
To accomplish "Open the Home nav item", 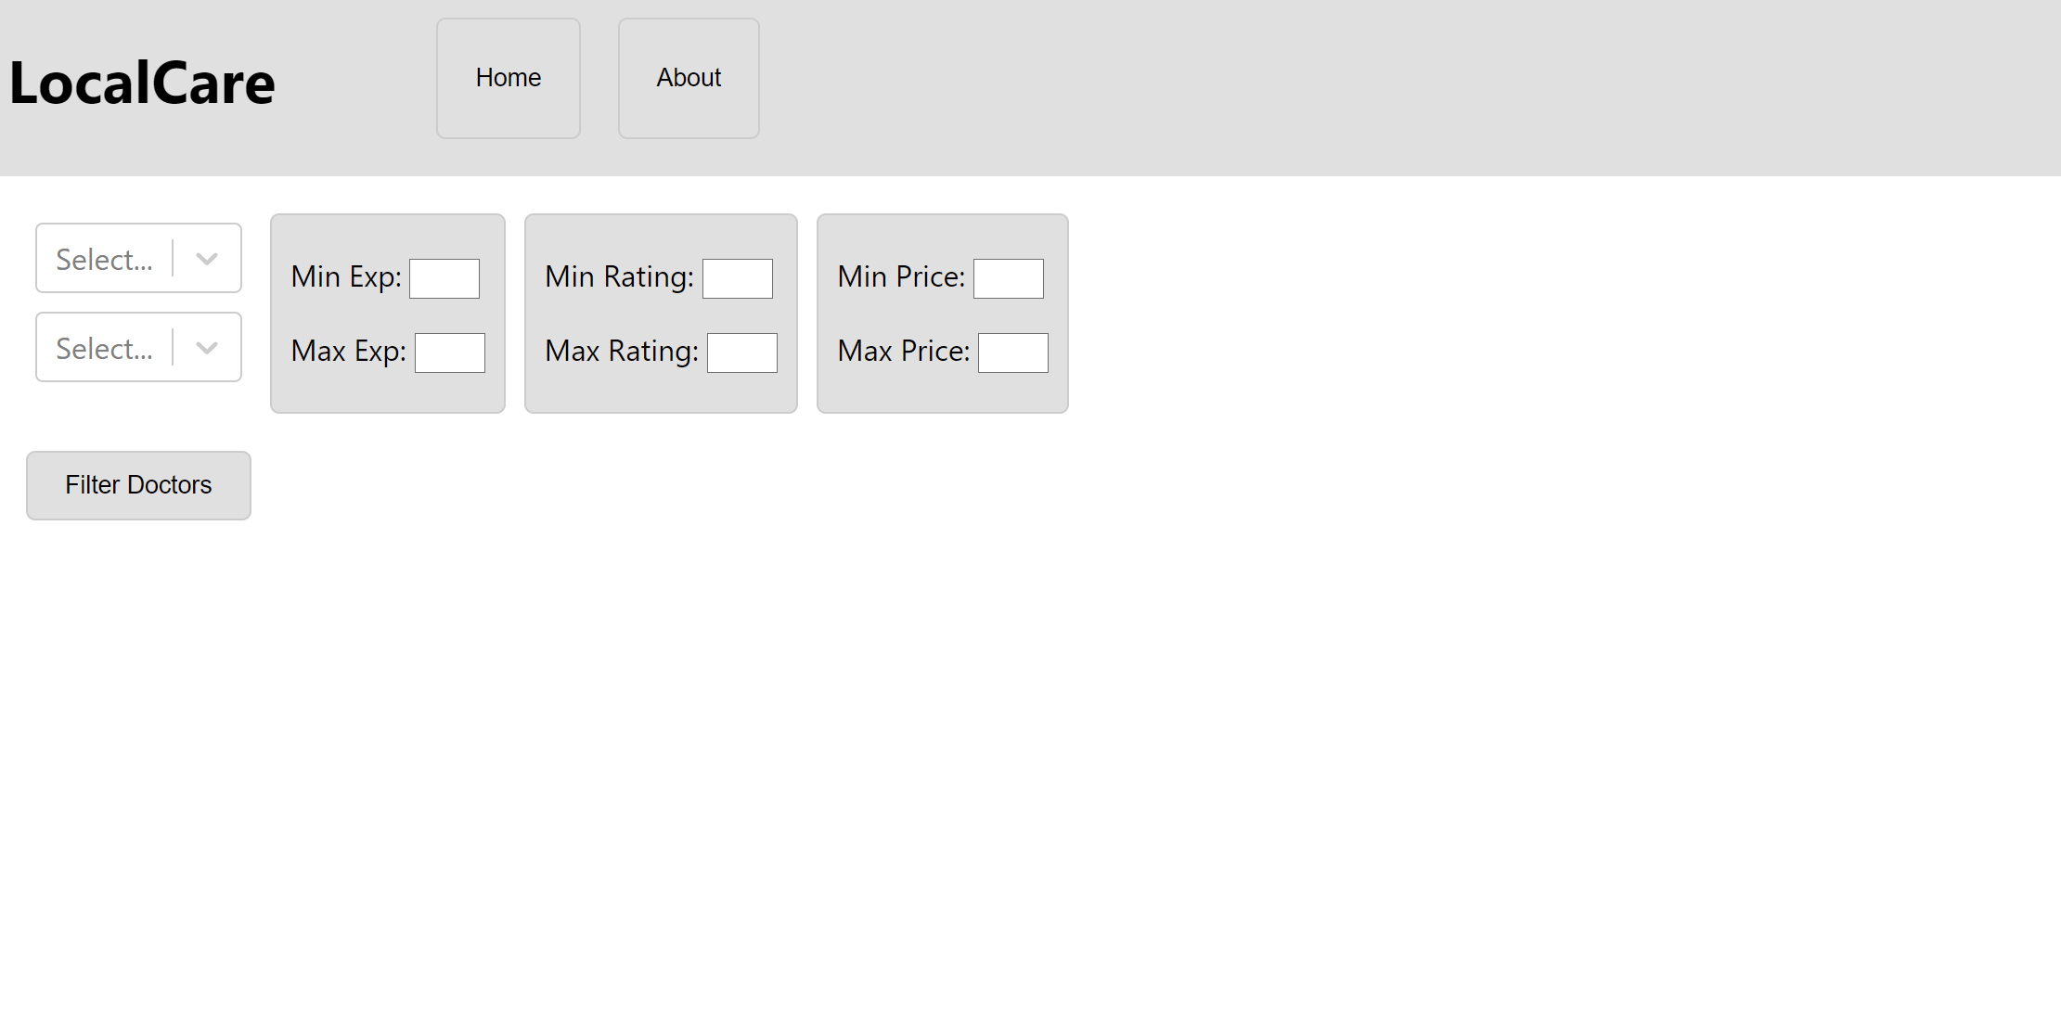I will (x=509, y=79).
